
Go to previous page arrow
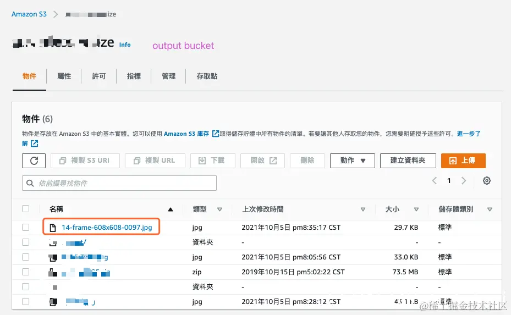(x=435, y=180)
